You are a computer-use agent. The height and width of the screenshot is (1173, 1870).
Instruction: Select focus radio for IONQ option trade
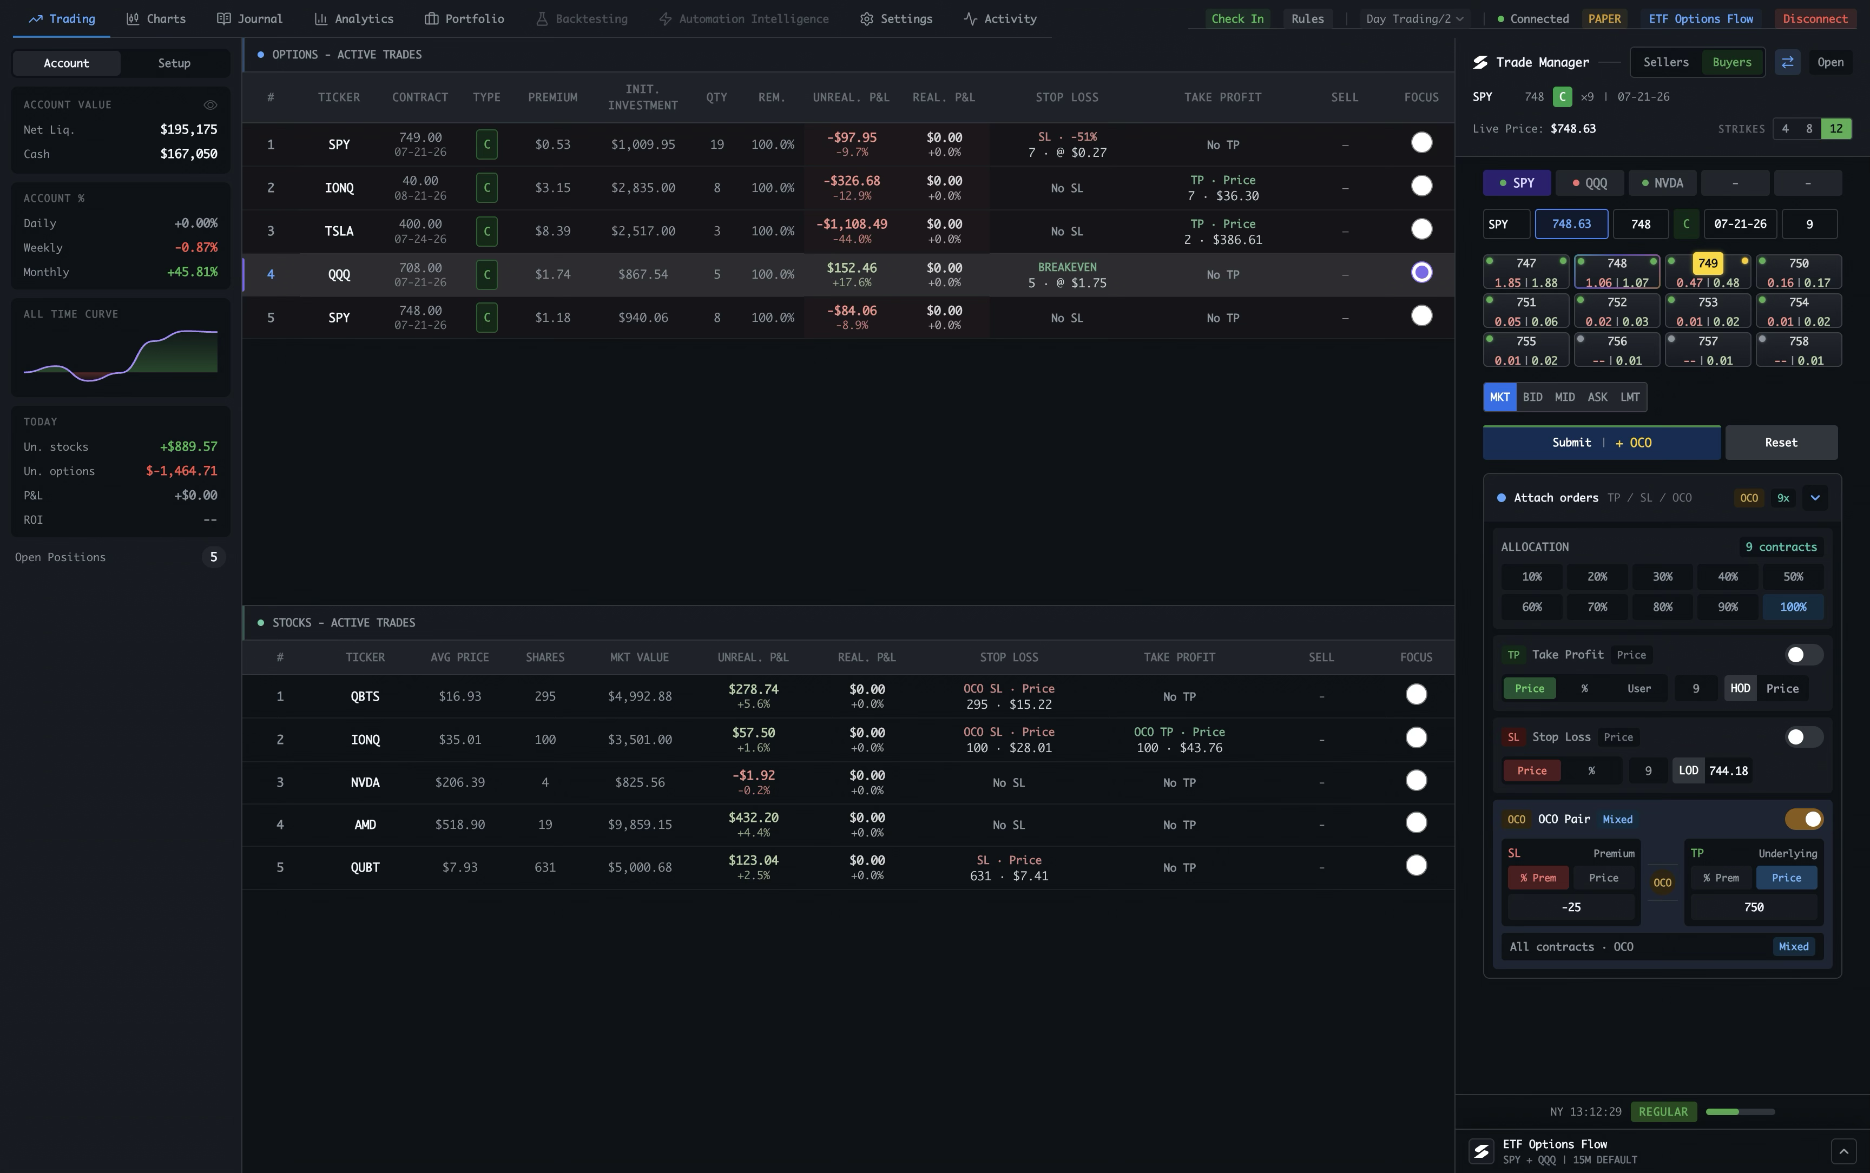tap(1421, 186)
